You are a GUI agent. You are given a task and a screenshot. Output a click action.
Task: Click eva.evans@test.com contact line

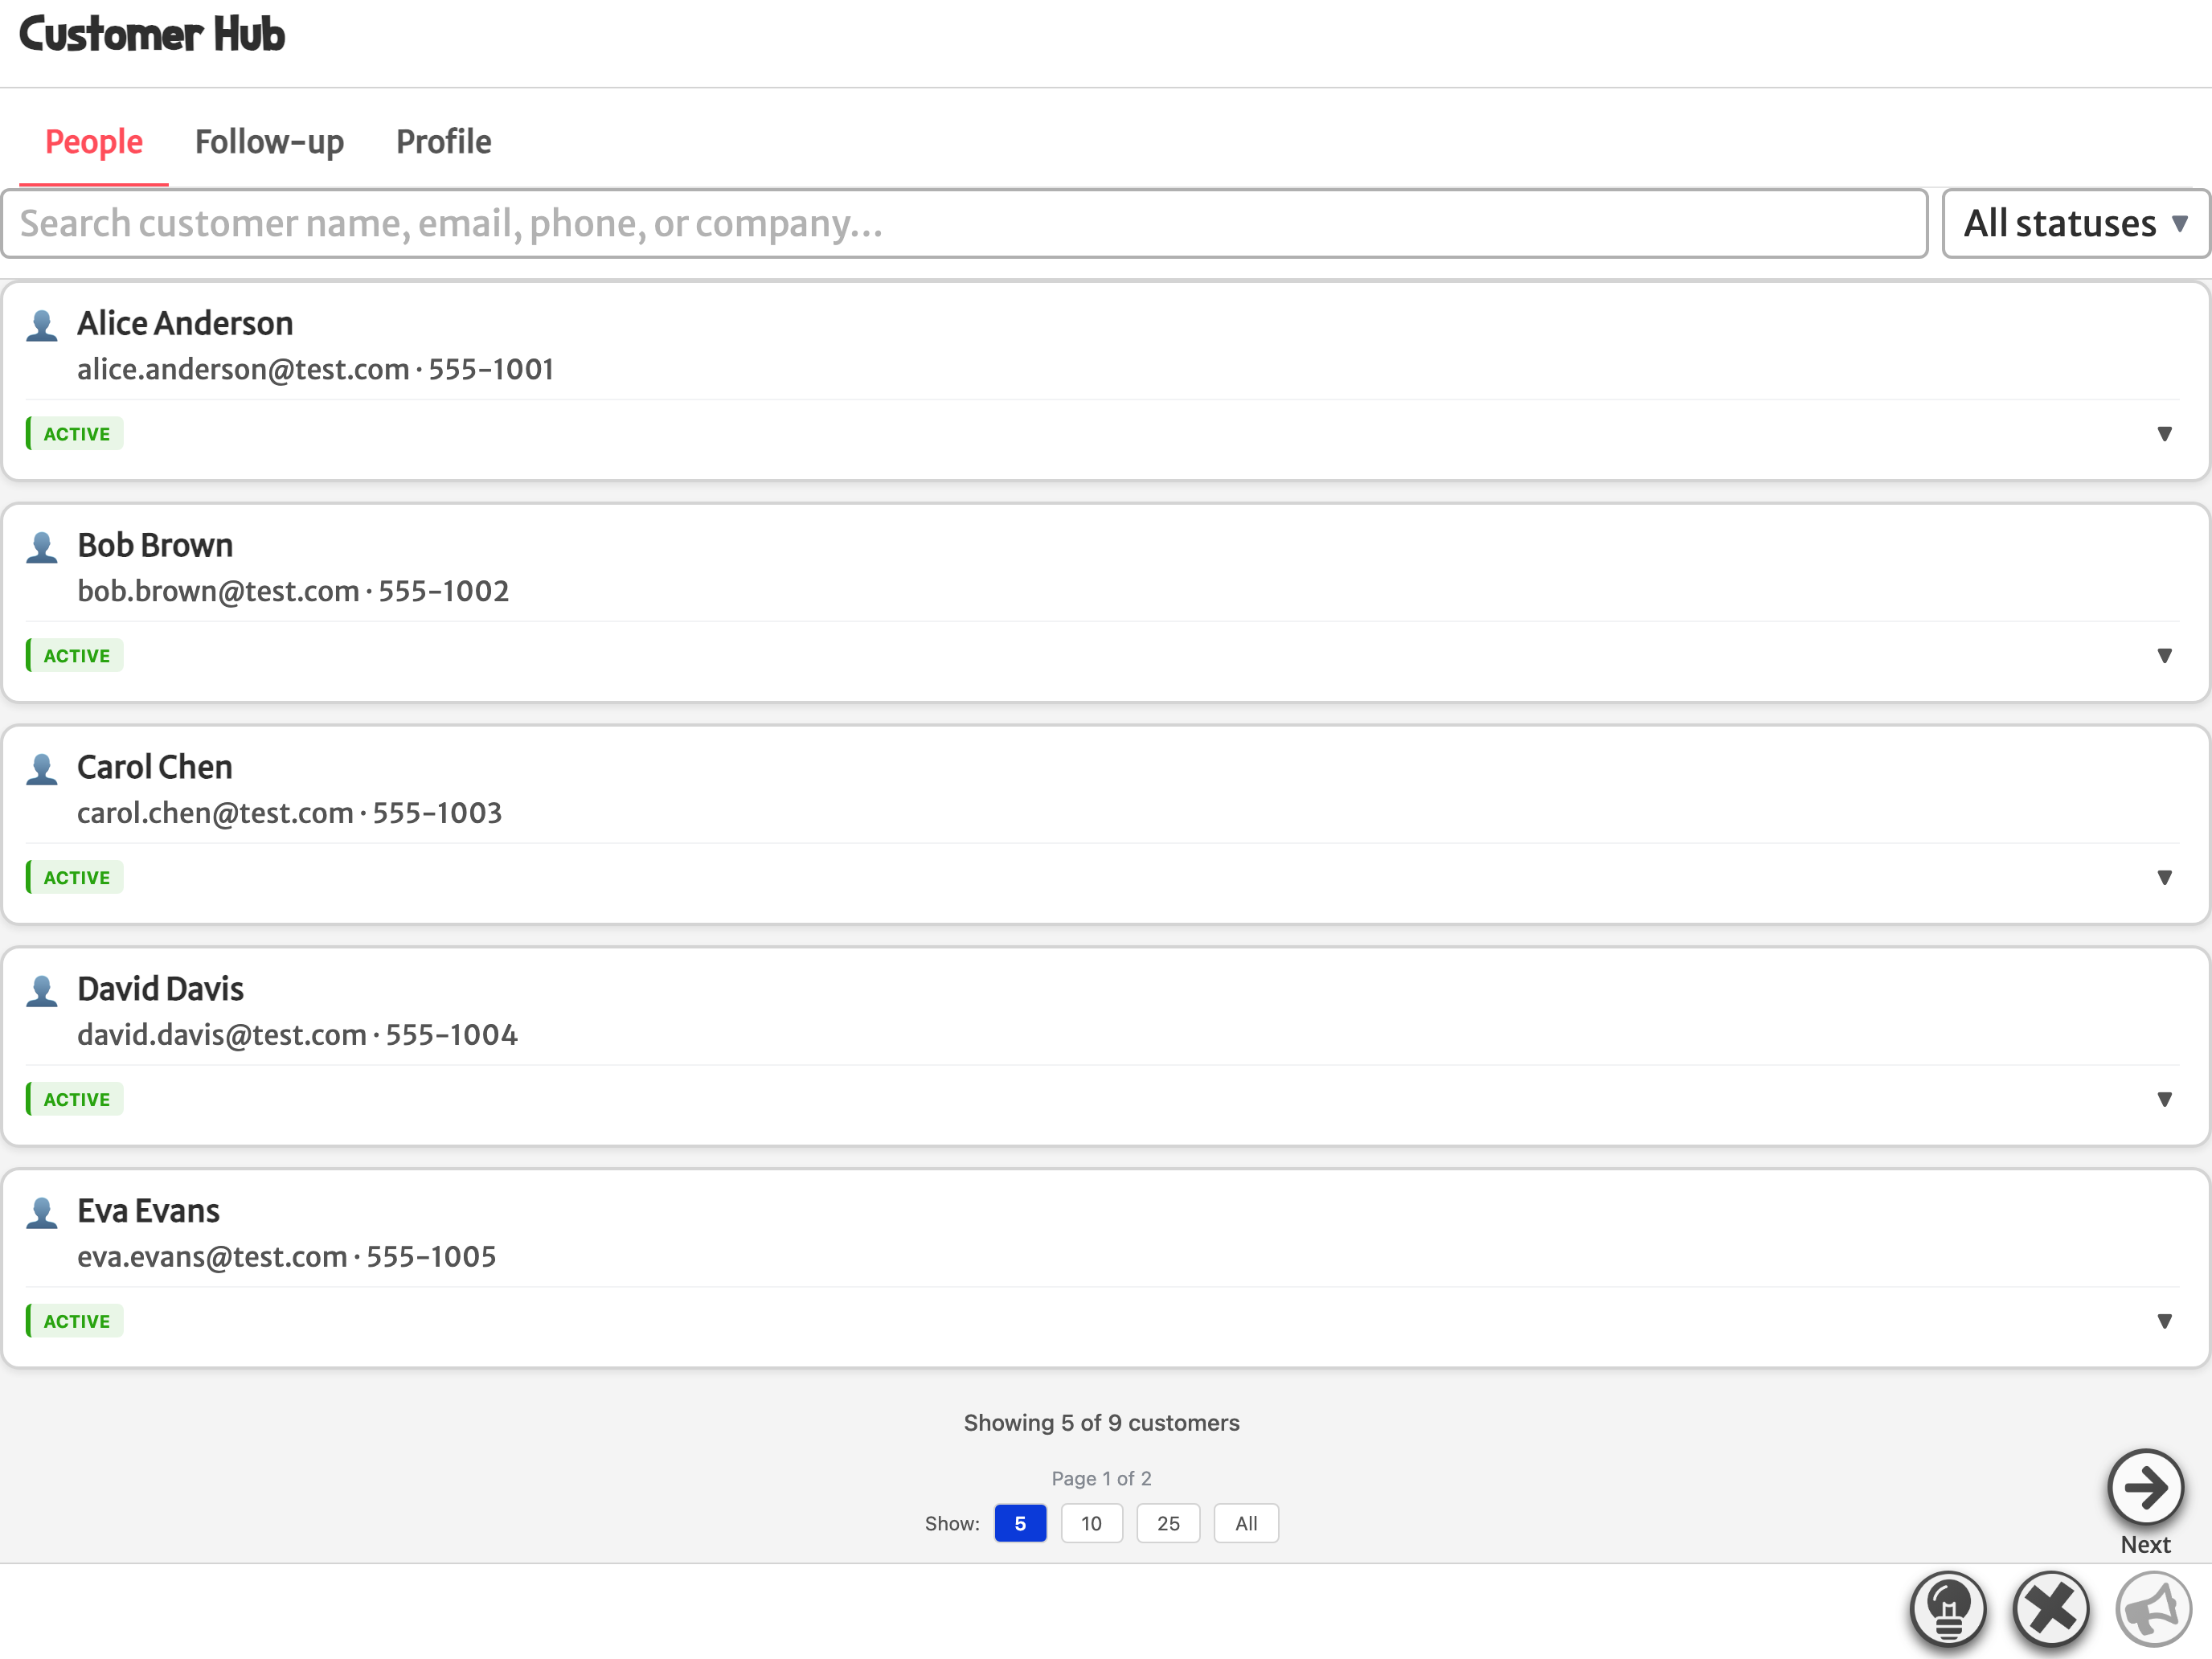pos(286,1258)
